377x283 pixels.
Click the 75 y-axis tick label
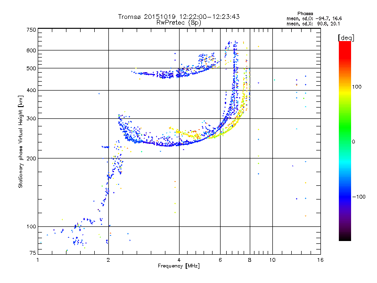coord(33,253)
